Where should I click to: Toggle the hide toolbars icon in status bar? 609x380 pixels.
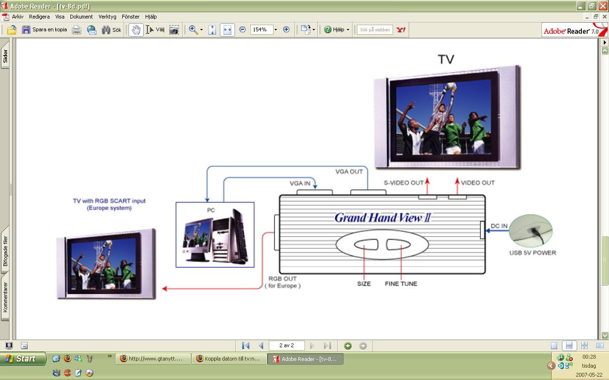24,346
